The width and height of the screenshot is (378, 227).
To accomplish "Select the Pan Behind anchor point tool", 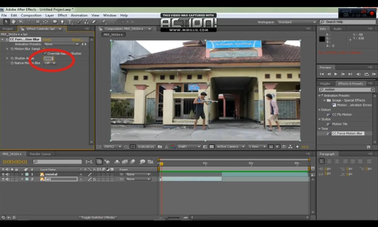I will 45,22.
